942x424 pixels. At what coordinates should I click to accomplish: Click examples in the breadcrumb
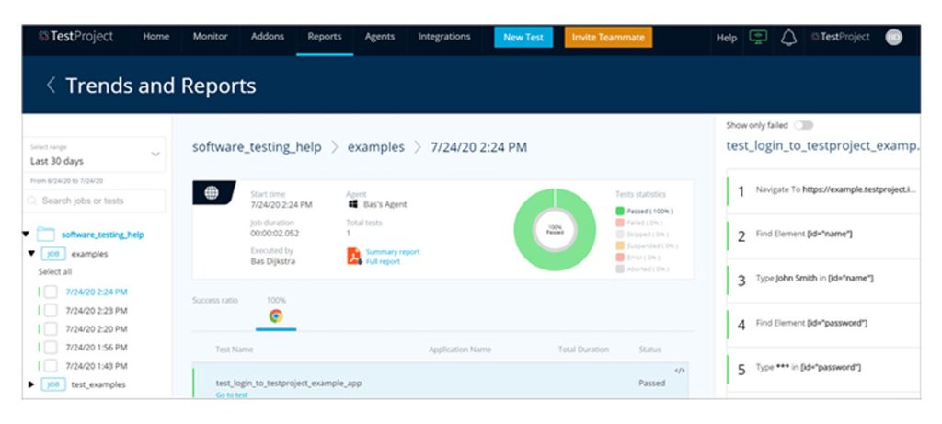tap(376, 147)
